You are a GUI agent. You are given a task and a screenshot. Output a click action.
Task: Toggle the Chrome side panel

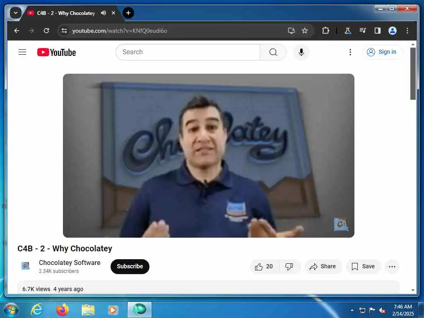tap(378, 31)
